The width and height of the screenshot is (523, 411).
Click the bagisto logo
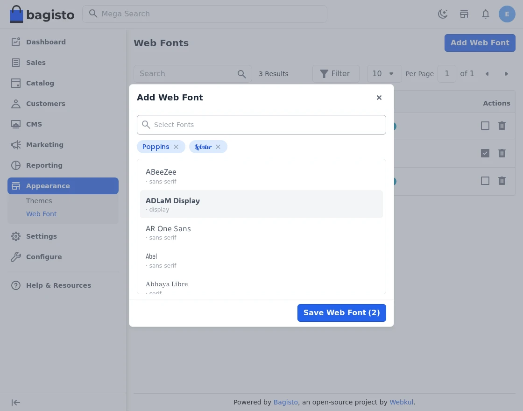(42, 14)
